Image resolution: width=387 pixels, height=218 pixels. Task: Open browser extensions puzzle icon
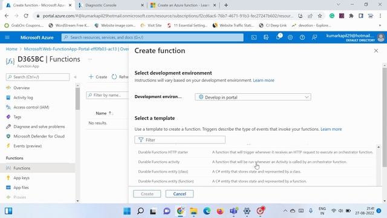point(351,16)
